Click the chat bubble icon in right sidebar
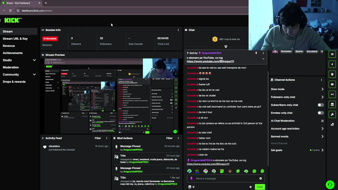This screenshot has width=338, height=190. (332, 84)
